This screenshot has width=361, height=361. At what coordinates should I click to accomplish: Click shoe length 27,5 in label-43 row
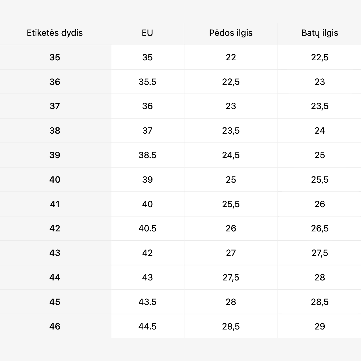pos(320,253)
